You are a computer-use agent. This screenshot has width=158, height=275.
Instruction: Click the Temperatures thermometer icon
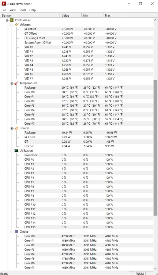[x=16, y=83]
